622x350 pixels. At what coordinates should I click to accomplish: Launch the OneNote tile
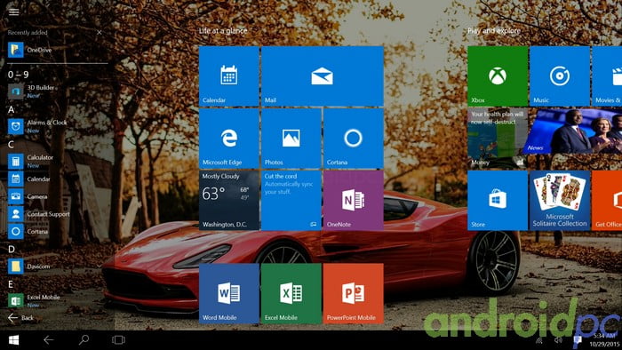(353, 200)
